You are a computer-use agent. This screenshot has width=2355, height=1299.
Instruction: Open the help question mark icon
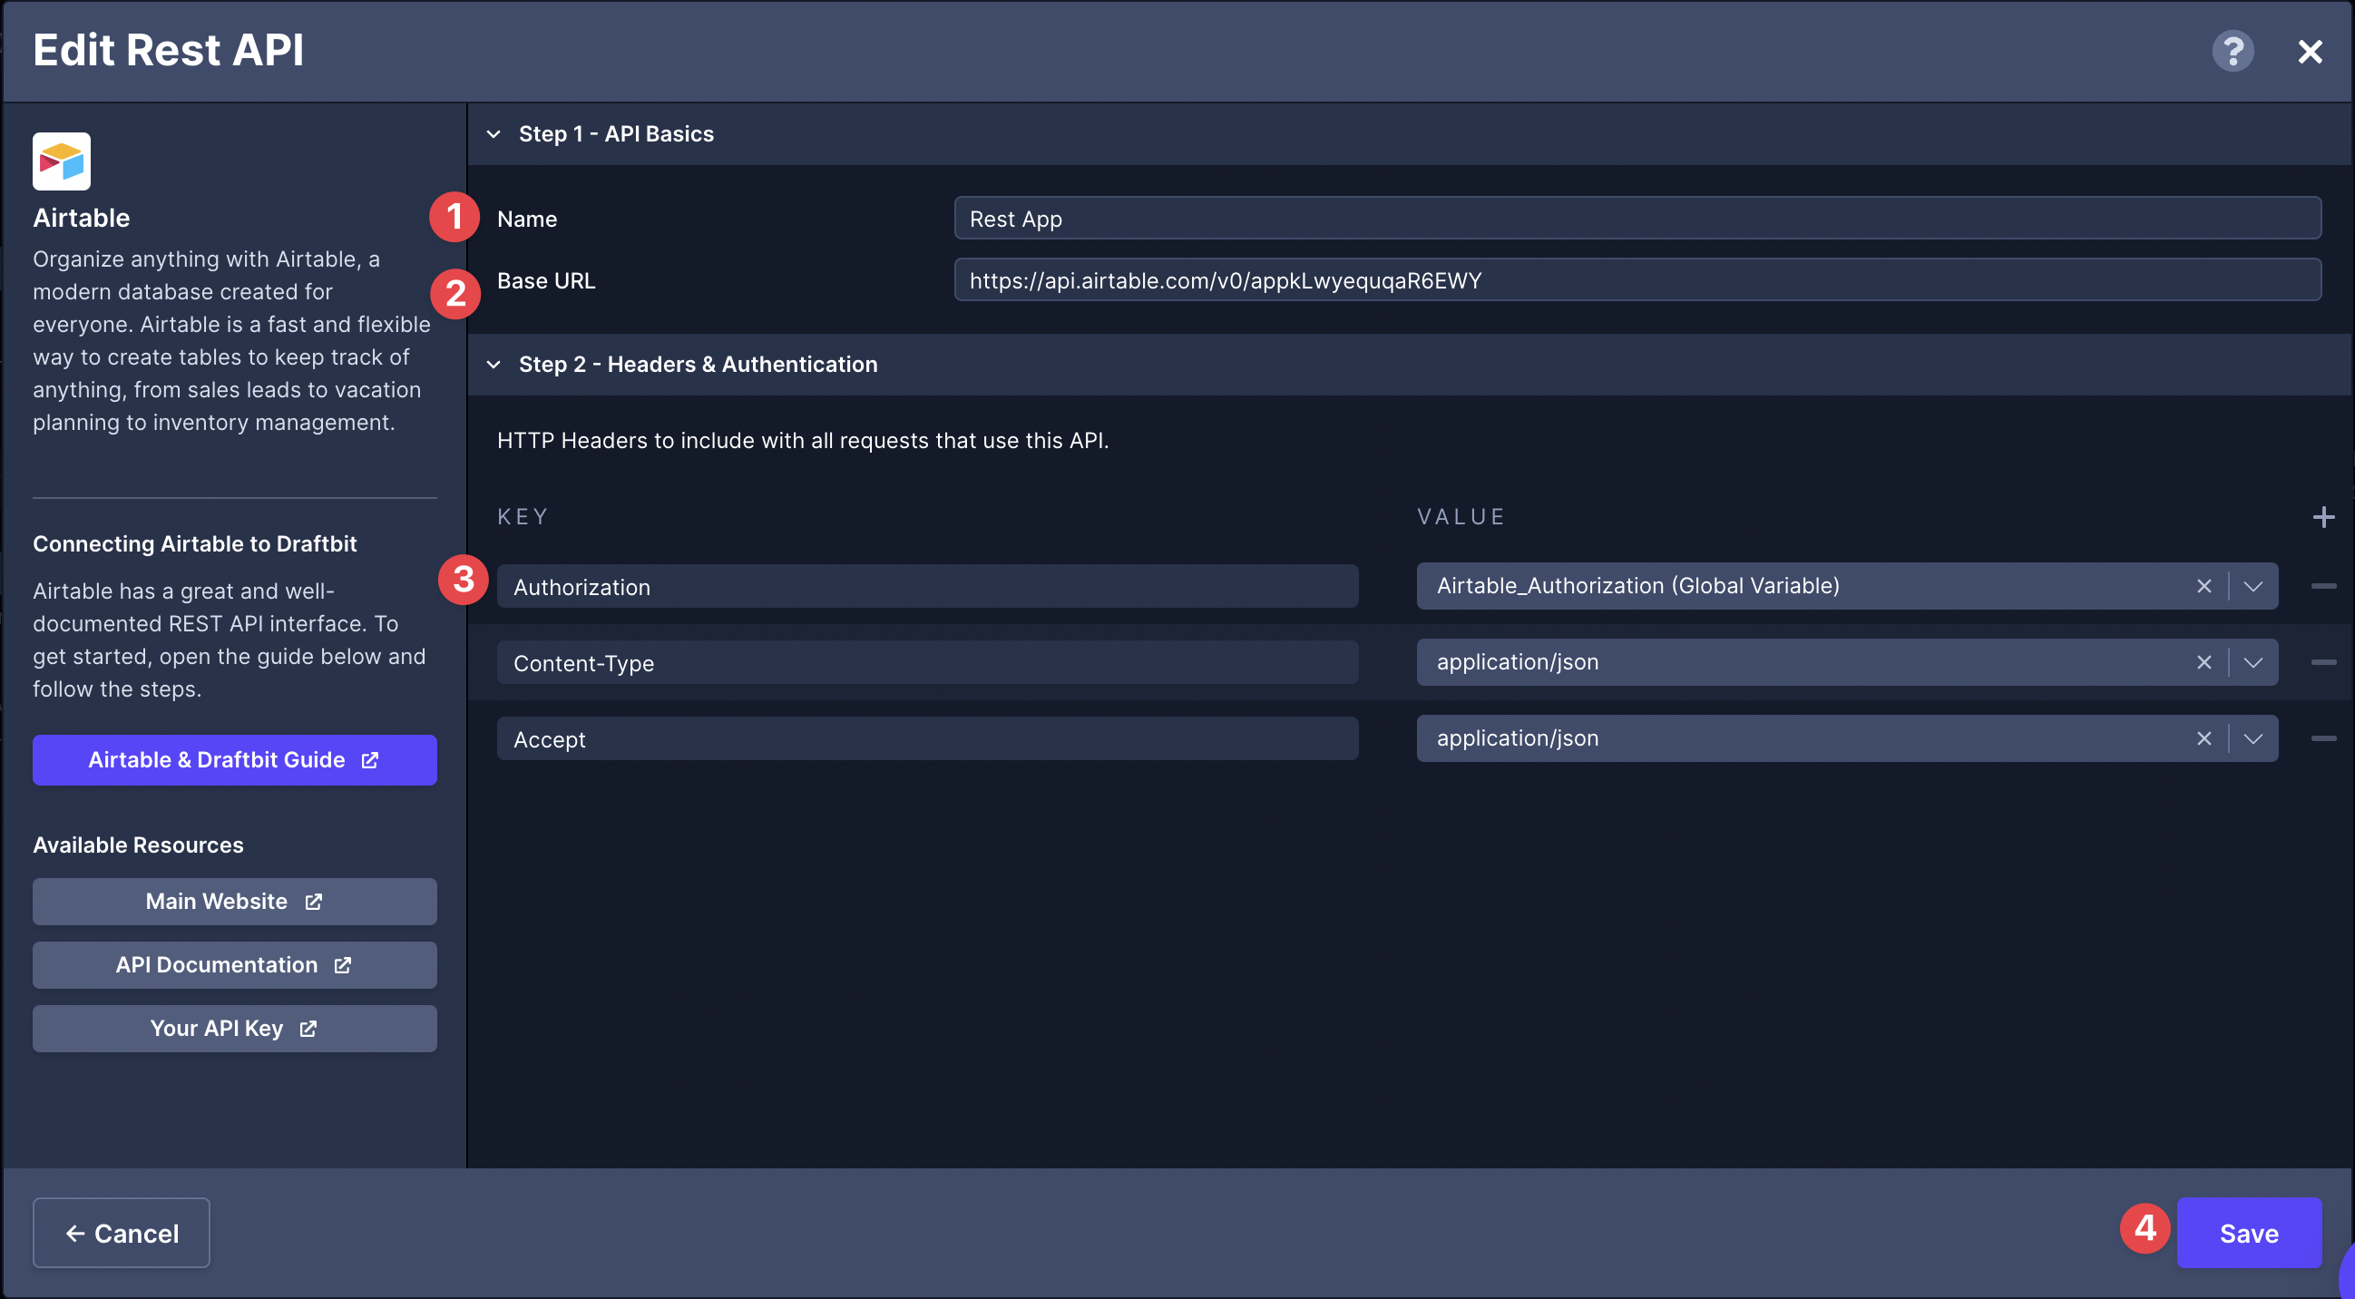(x=2232, y=51)
